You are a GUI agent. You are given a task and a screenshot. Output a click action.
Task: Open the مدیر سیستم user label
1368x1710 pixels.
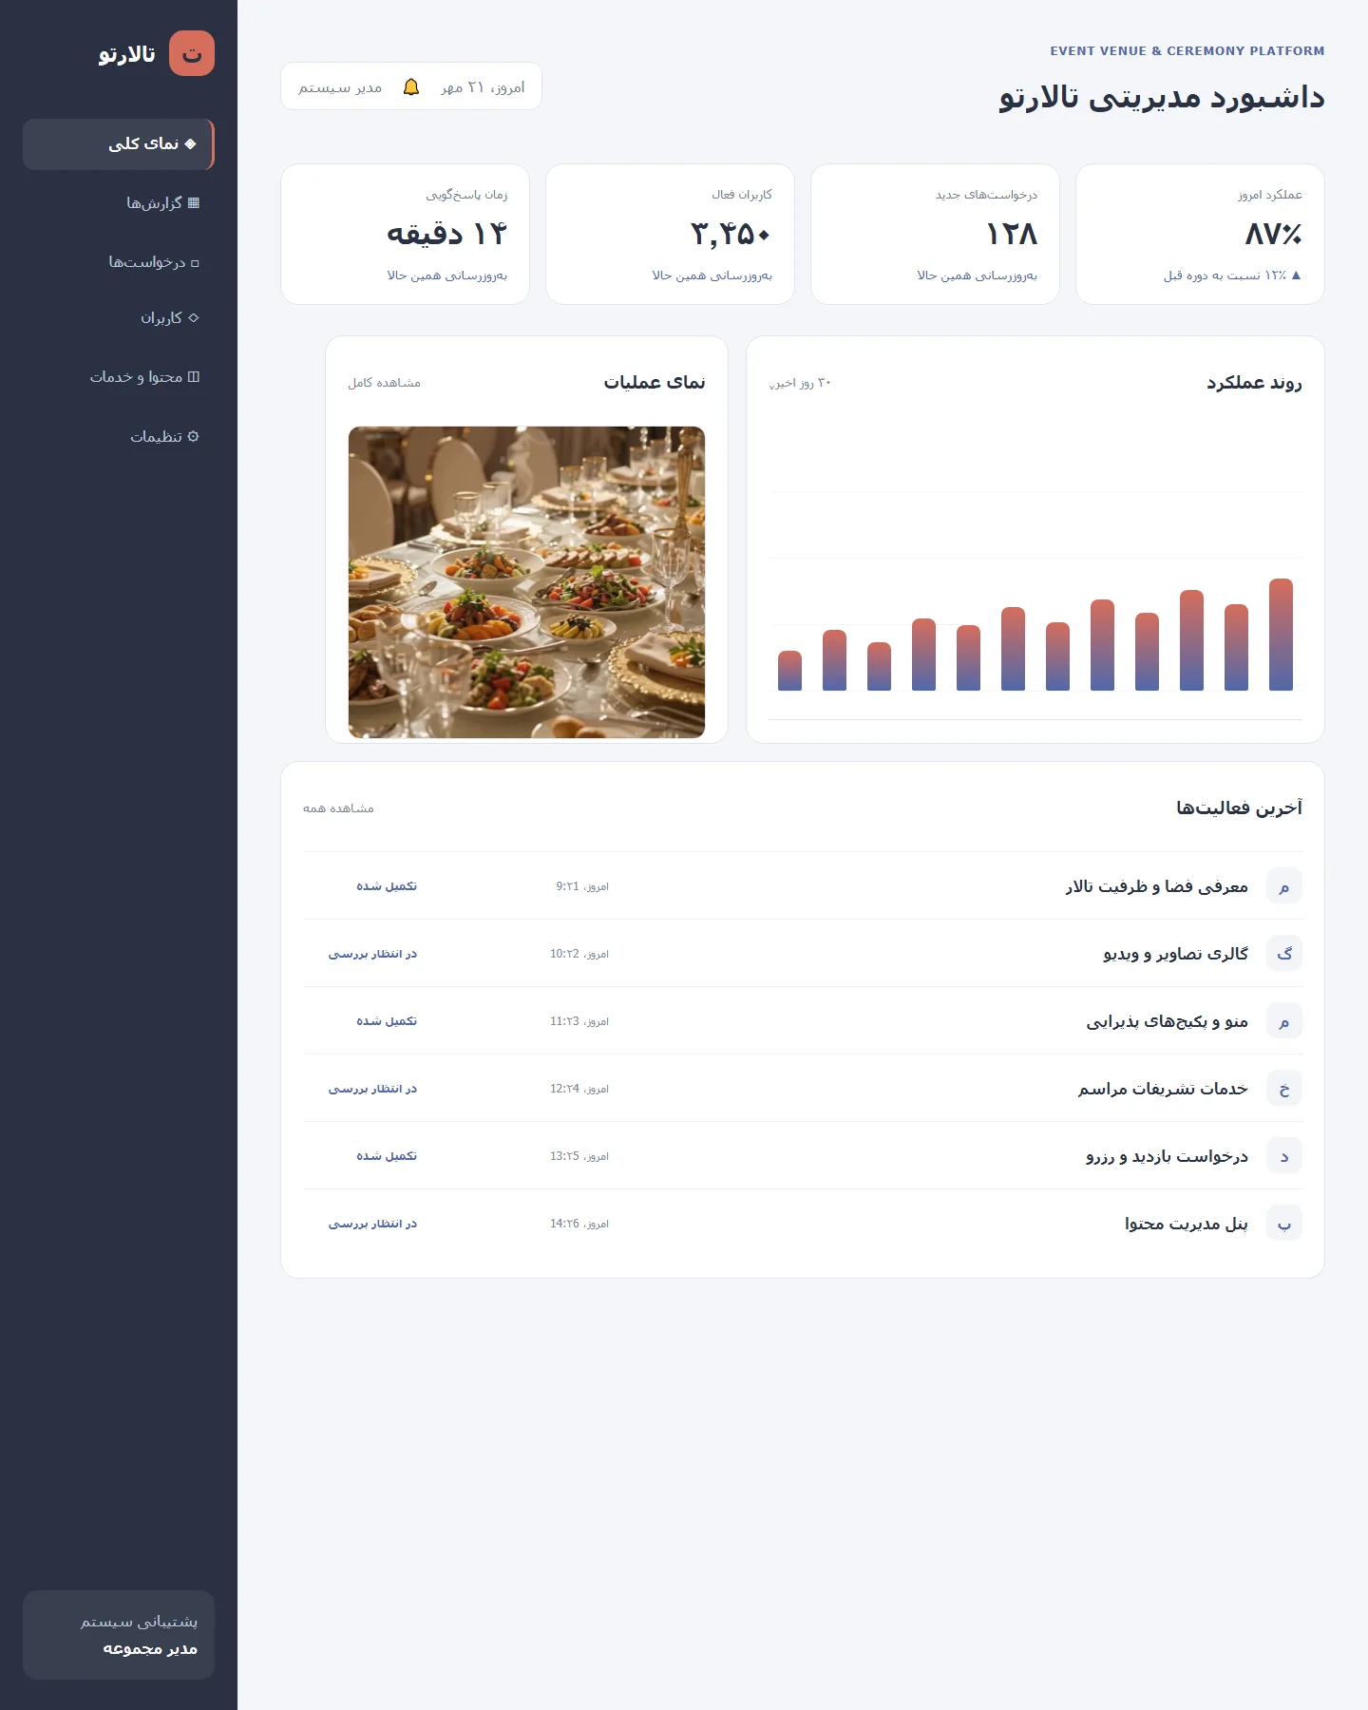[x=340, y=87]
